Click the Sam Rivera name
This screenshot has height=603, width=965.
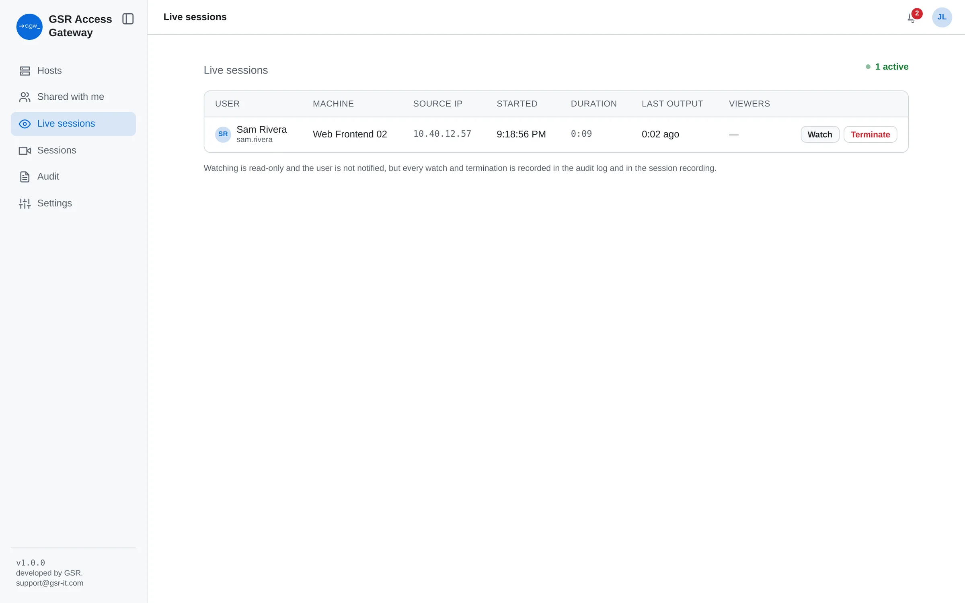tap(262, 129)
